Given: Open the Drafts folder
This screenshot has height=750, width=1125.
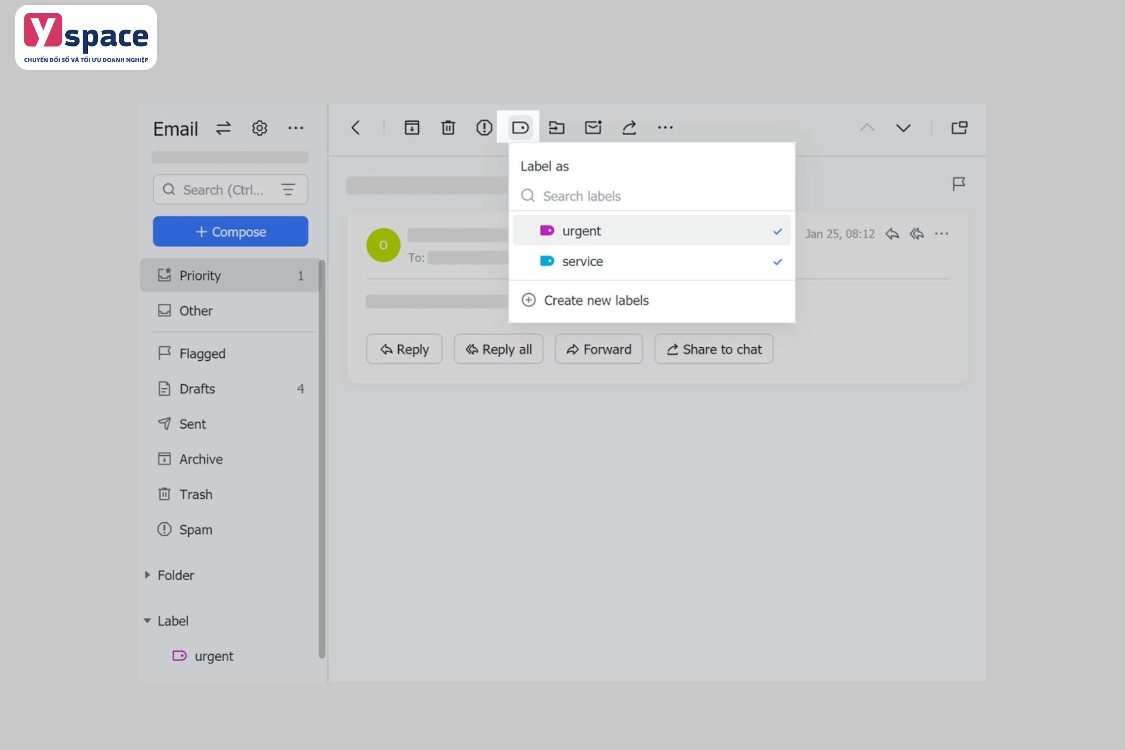Looking at the screenshot, I should pos(229,389).
